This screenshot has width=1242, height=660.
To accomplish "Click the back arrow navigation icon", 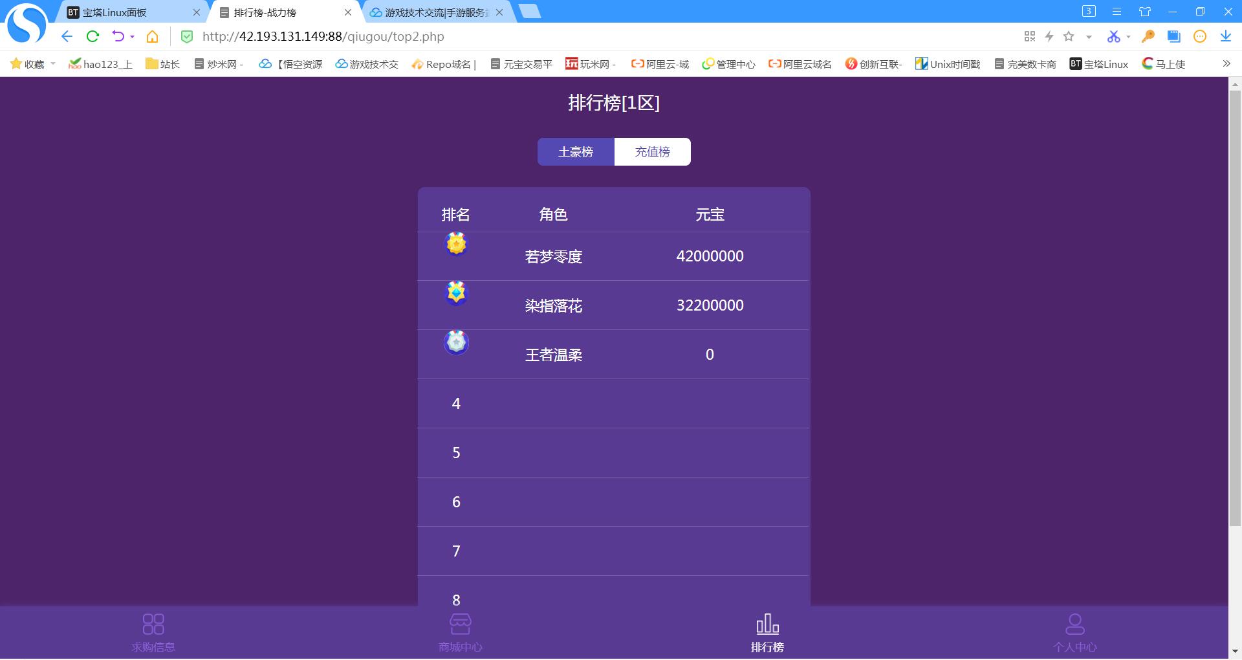I will [67, 37].
